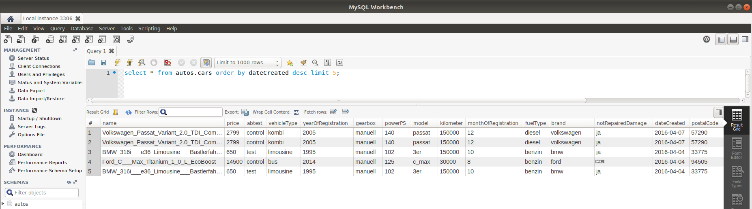Open Performance Reports
Image resolution: width=752 pixels, height=209 pixels.
pyautogui.click(x=42, y=163)
